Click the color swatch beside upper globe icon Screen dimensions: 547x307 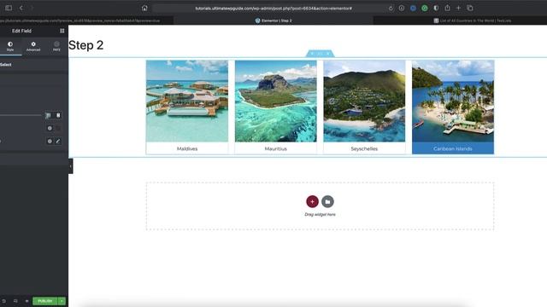tap(58, 129)
